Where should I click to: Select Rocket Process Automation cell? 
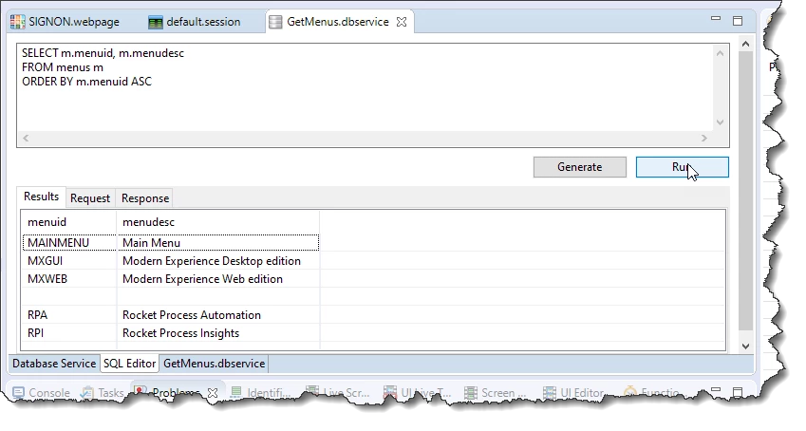point(218,315)
